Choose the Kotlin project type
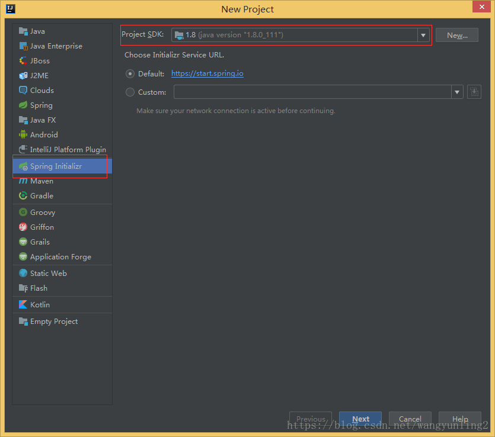The width and height of the screenshot is (495, 437). coord(62,304)
